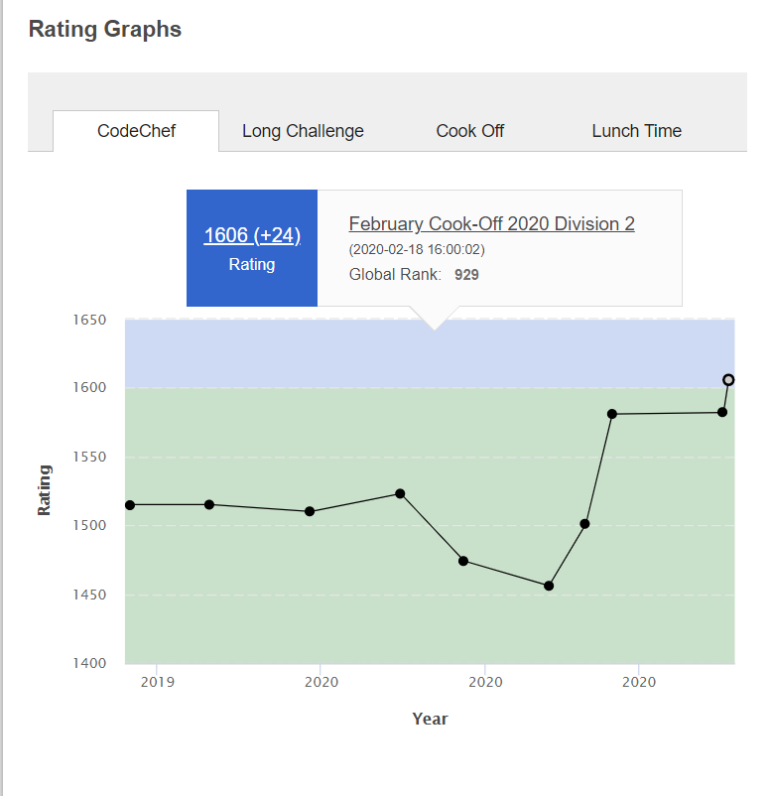Click the blue rating band above 1600
Screen dimensions: 772x796
(430, 354)
